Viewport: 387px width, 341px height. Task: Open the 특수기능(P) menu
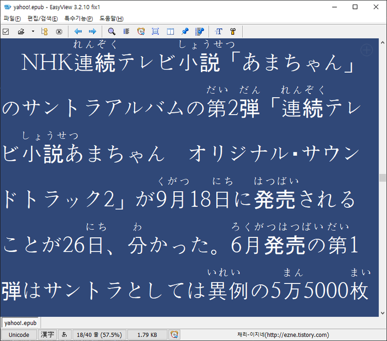click(79, 19)
